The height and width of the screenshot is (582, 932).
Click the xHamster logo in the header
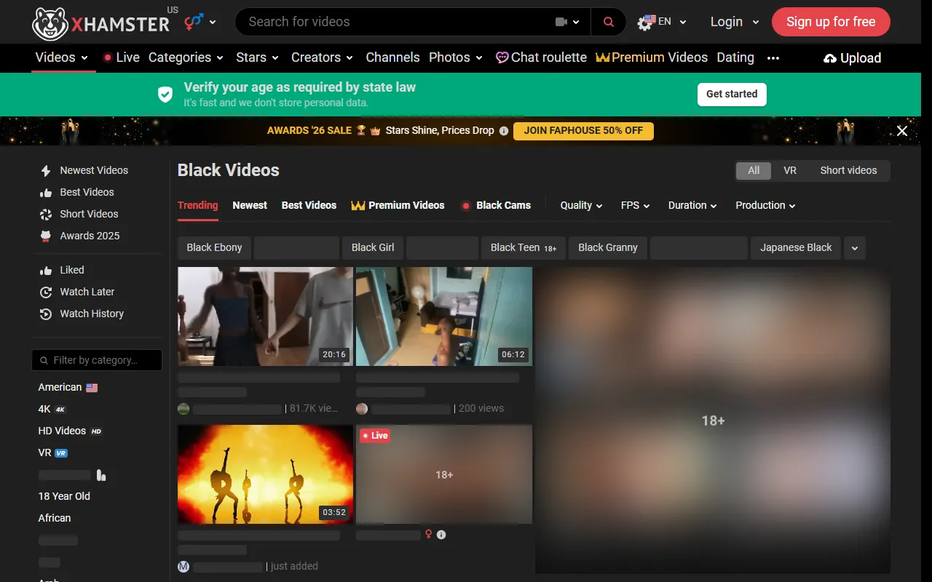(101, 23)
